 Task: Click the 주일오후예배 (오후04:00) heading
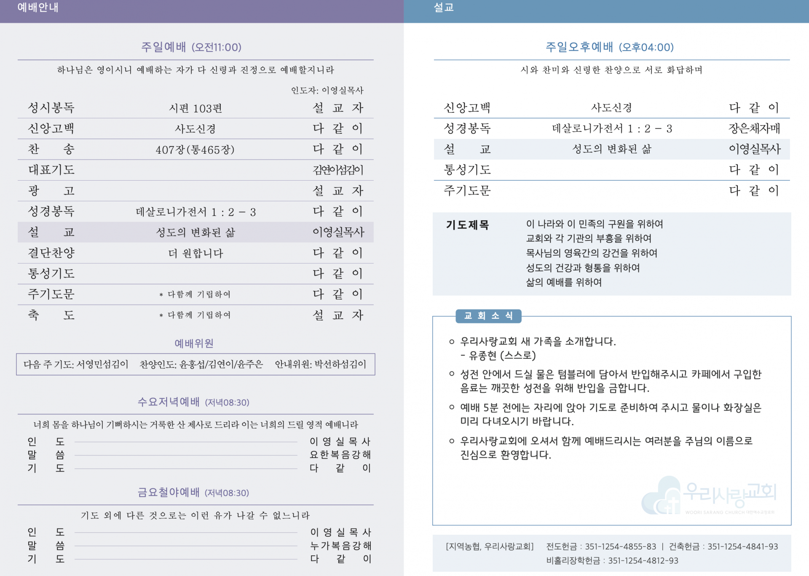[609, 47]
